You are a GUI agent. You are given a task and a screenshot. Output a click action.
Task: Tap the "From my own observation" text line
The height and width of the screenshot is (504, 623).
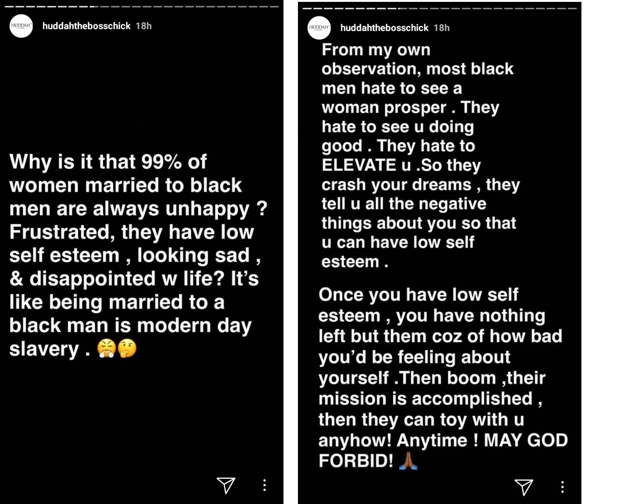pos(376,50)
